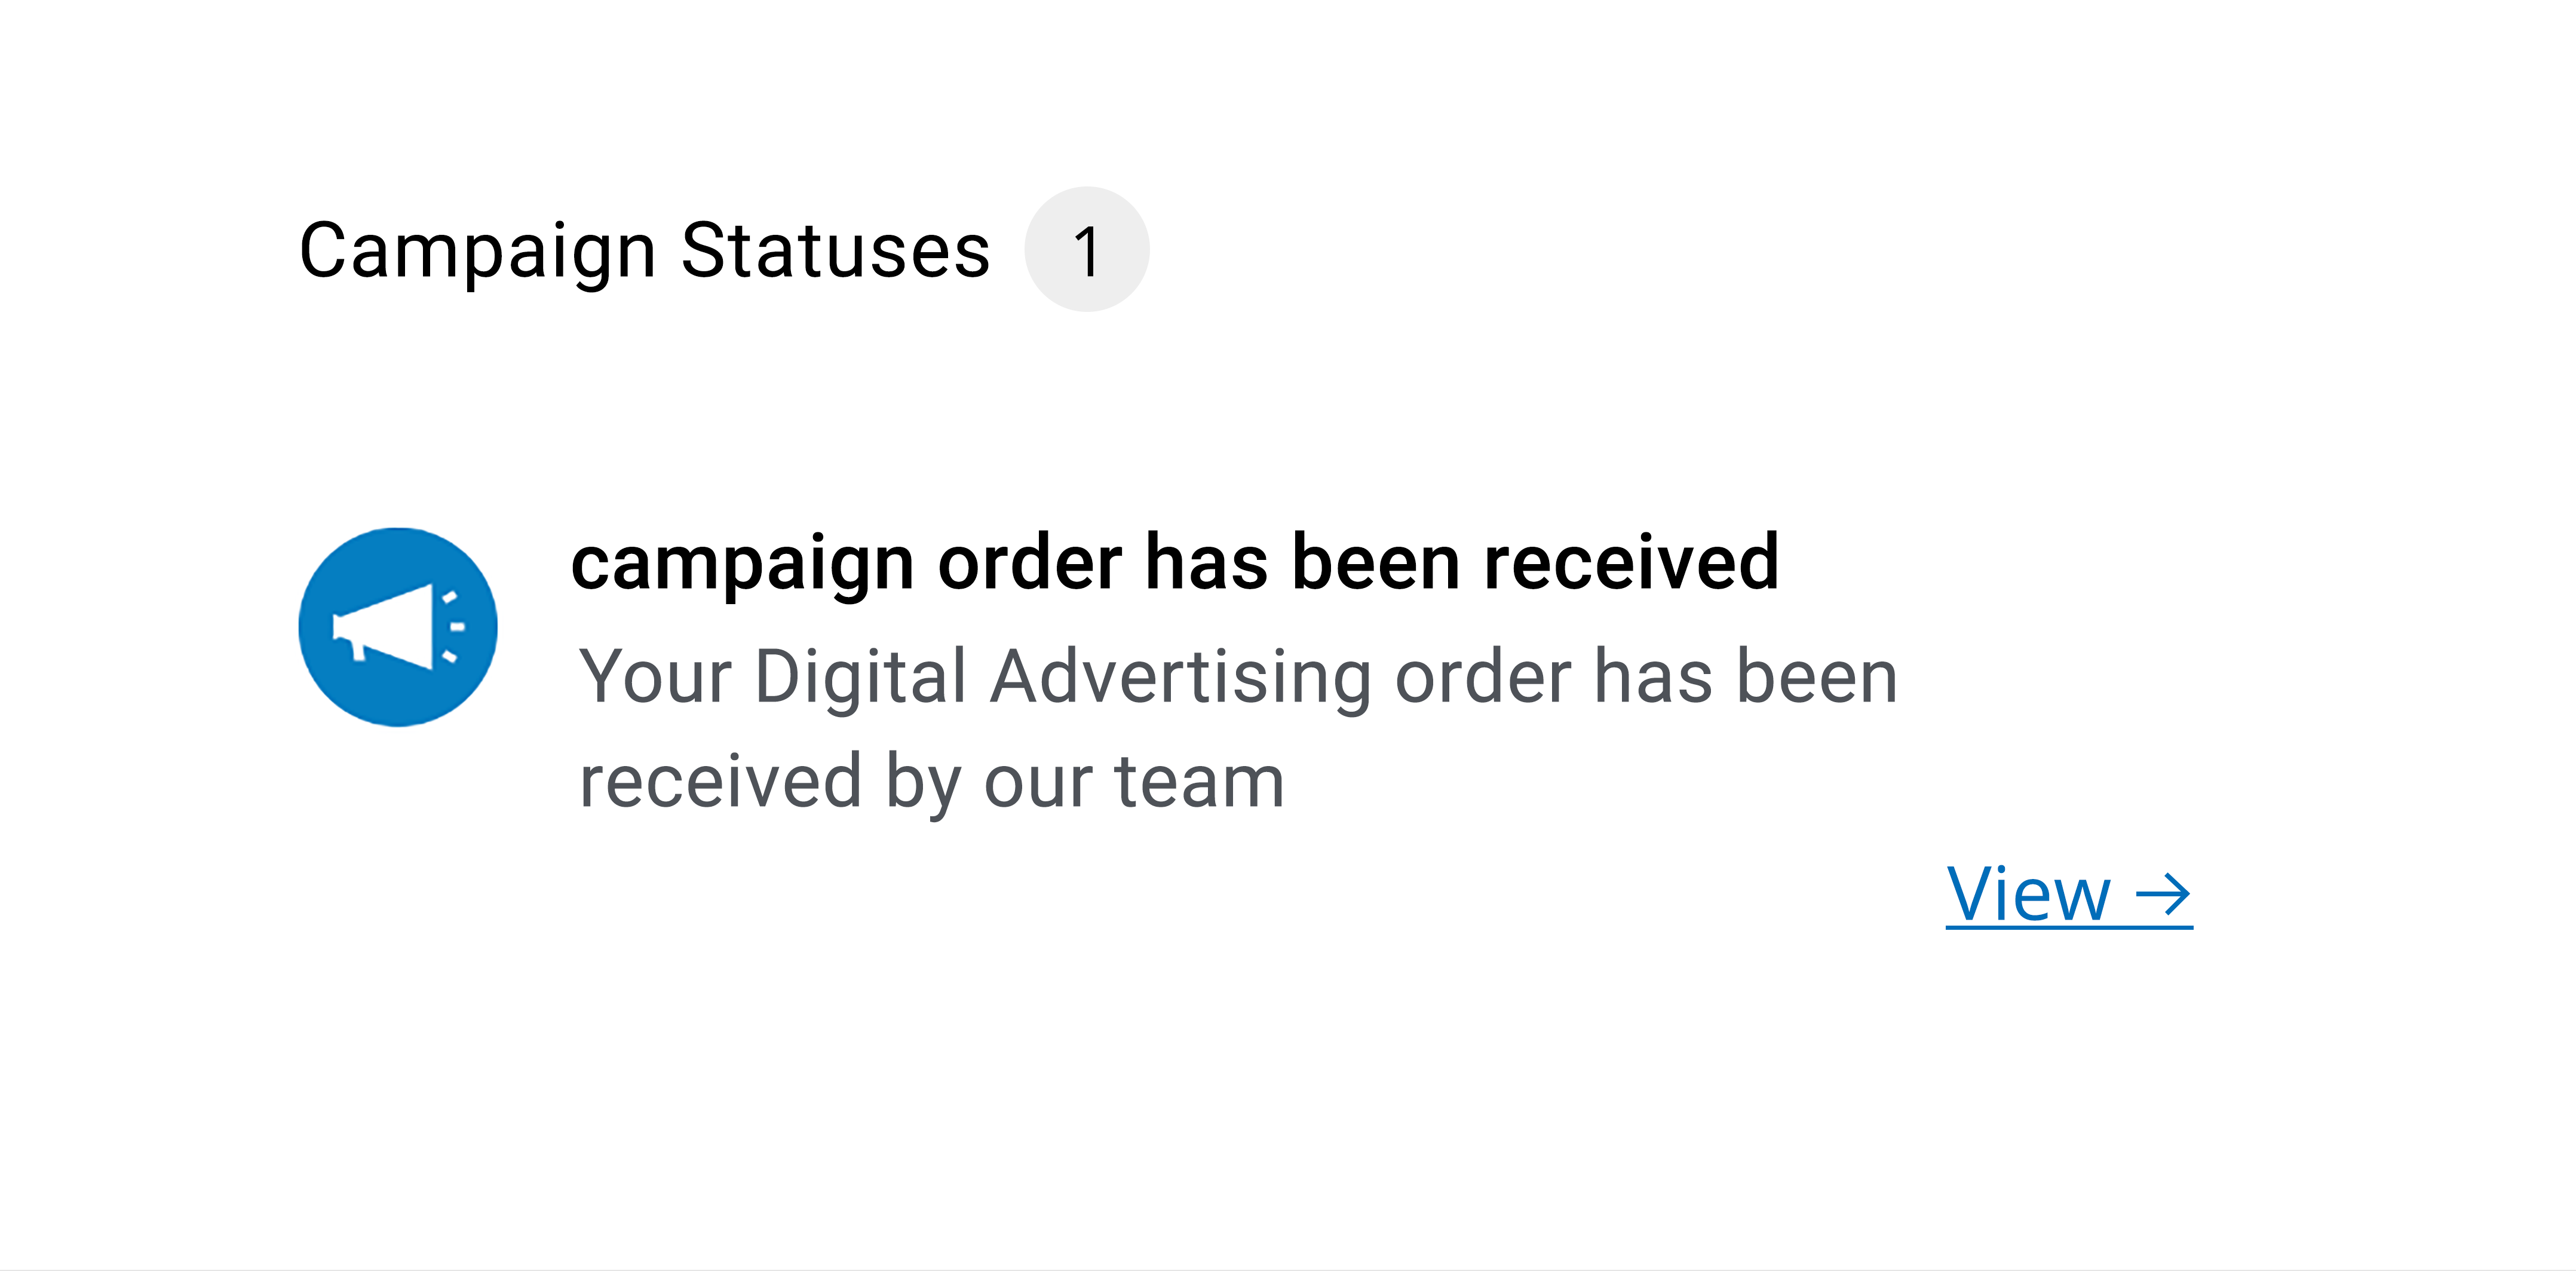
Task: Click the word 'Campaign' in the section title
Action: (x=478, y=252)
